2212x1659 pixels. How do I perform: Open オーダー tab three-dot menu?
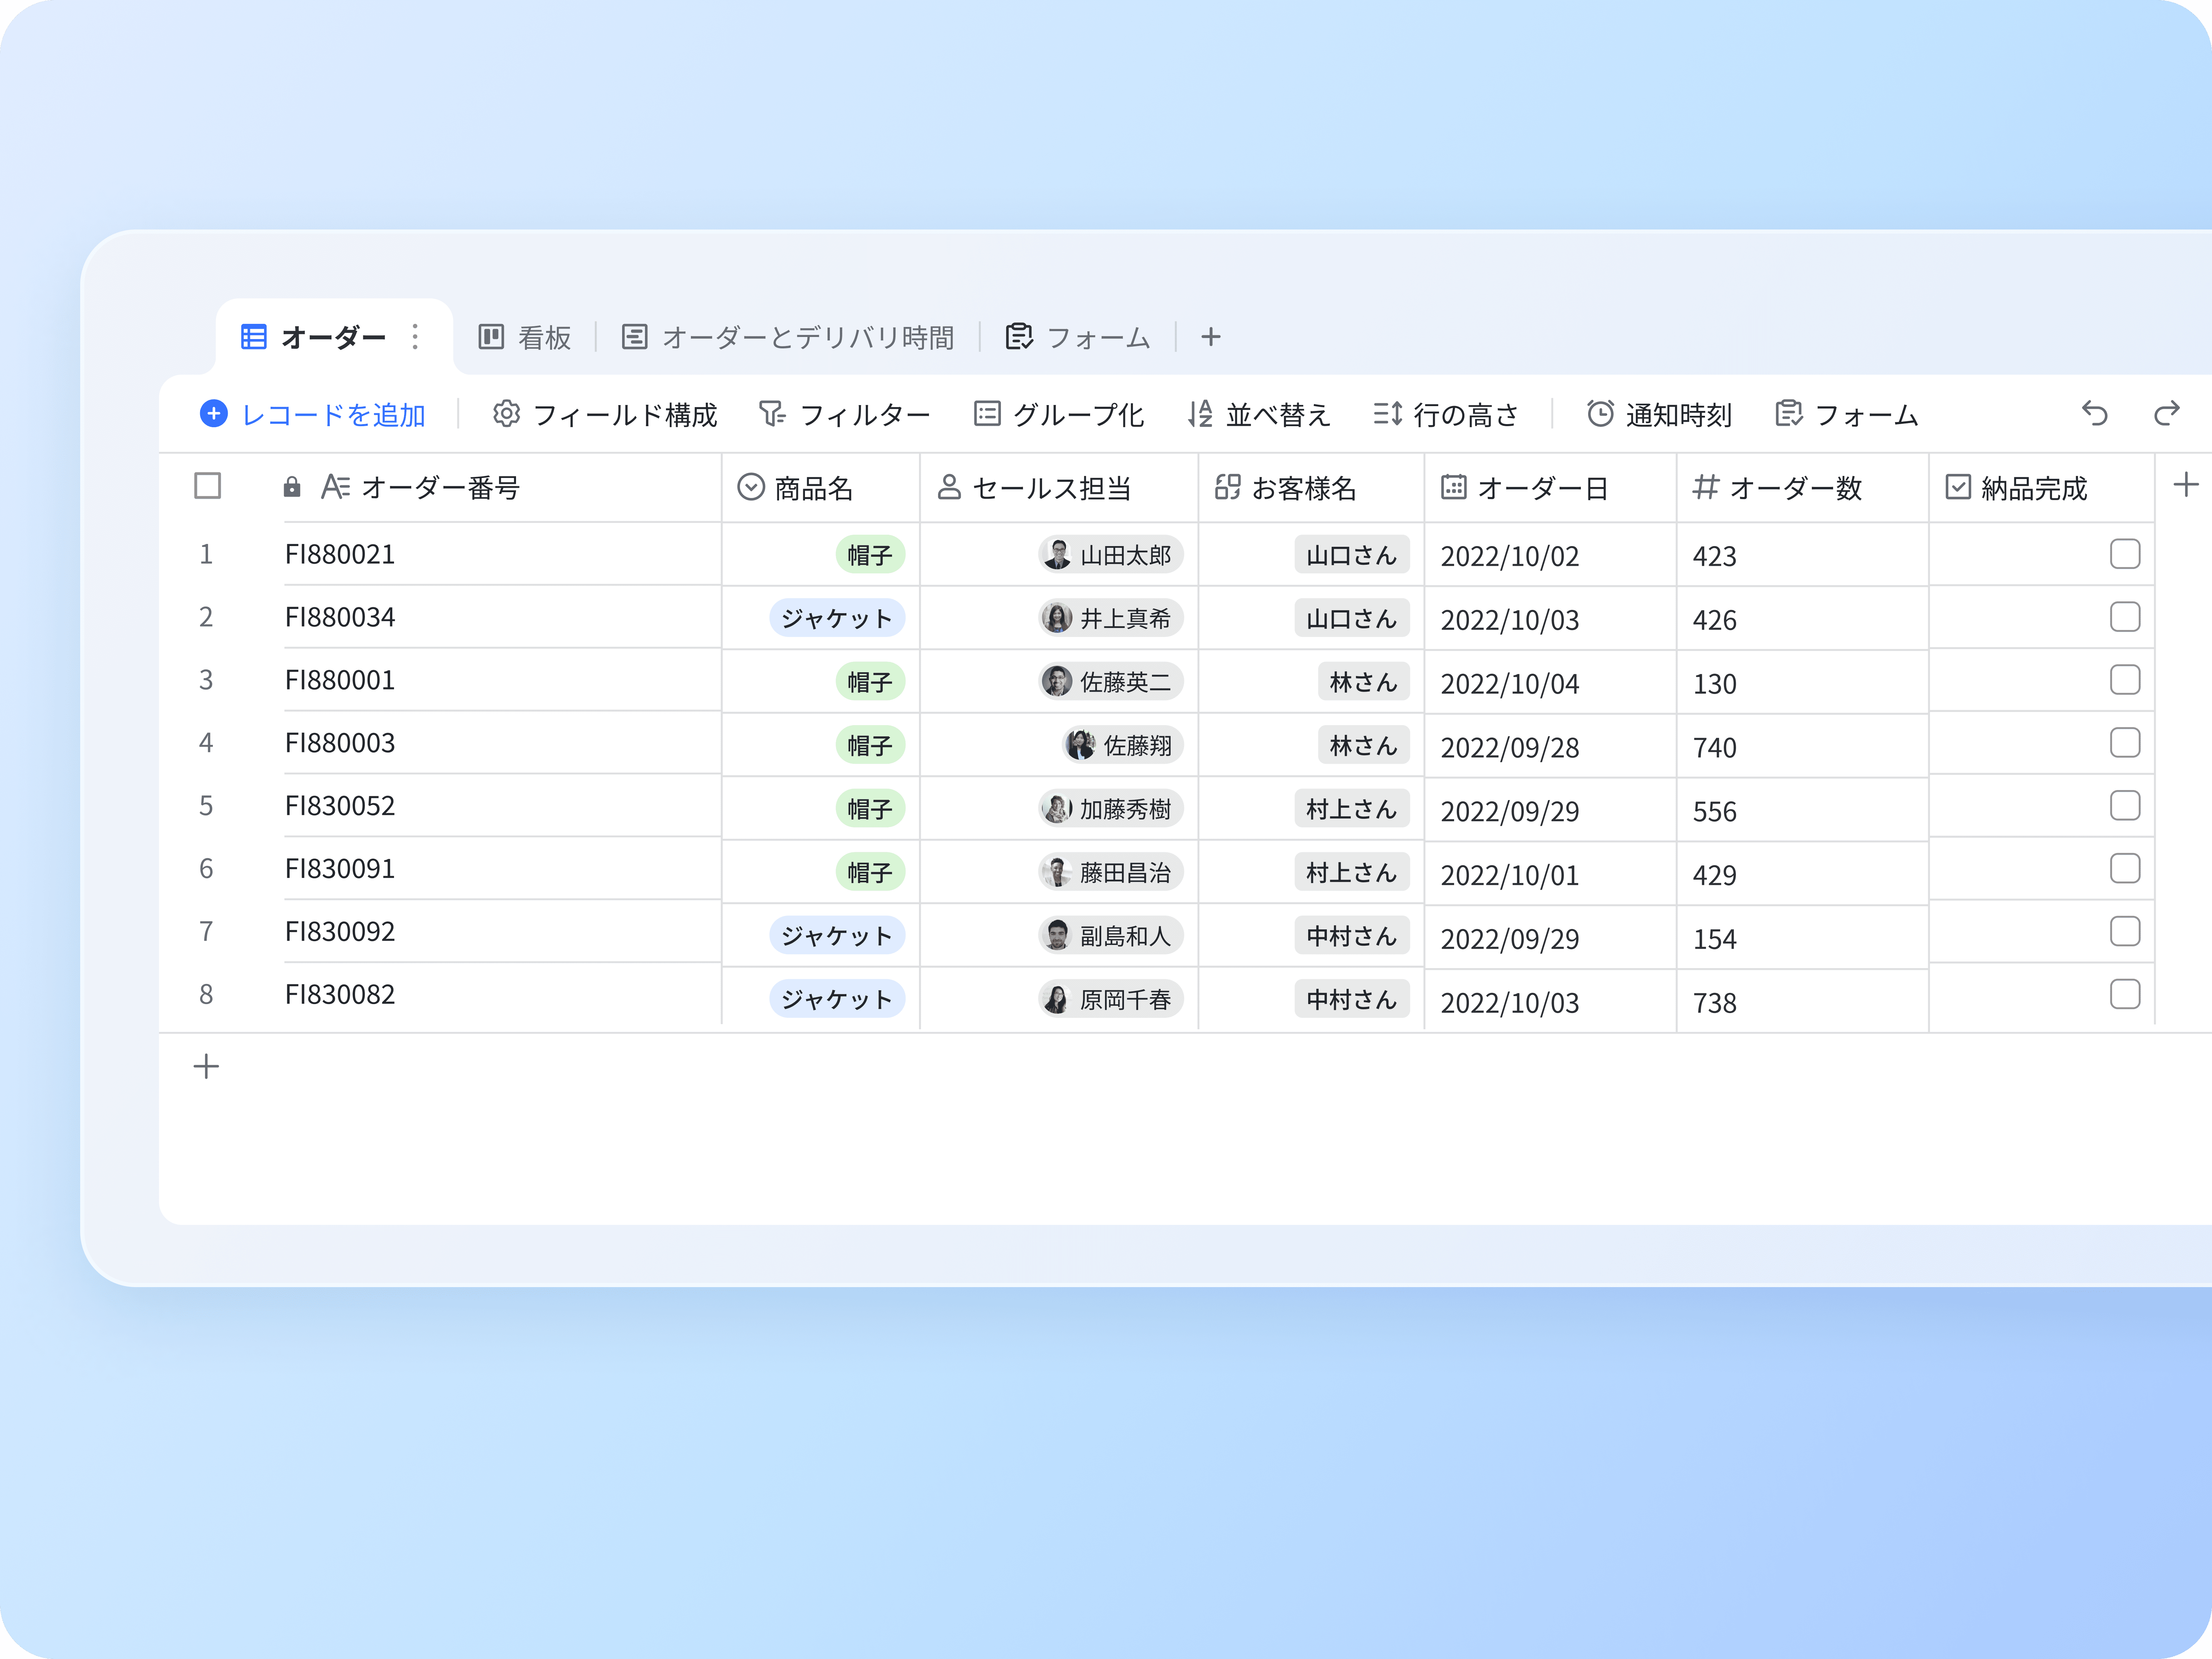point(415,337)
